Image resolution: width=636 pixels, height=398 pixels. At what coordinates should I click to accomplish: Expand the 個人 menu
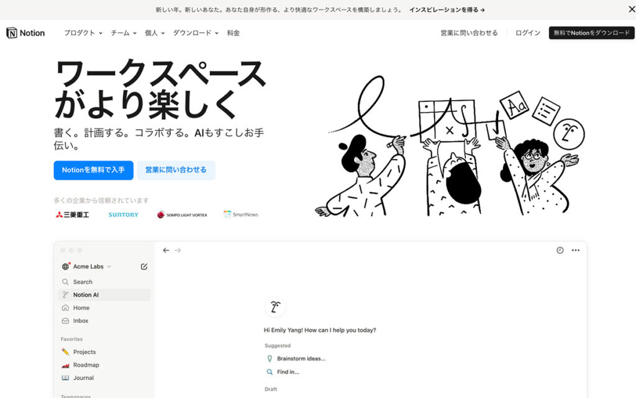click(155, 33)
